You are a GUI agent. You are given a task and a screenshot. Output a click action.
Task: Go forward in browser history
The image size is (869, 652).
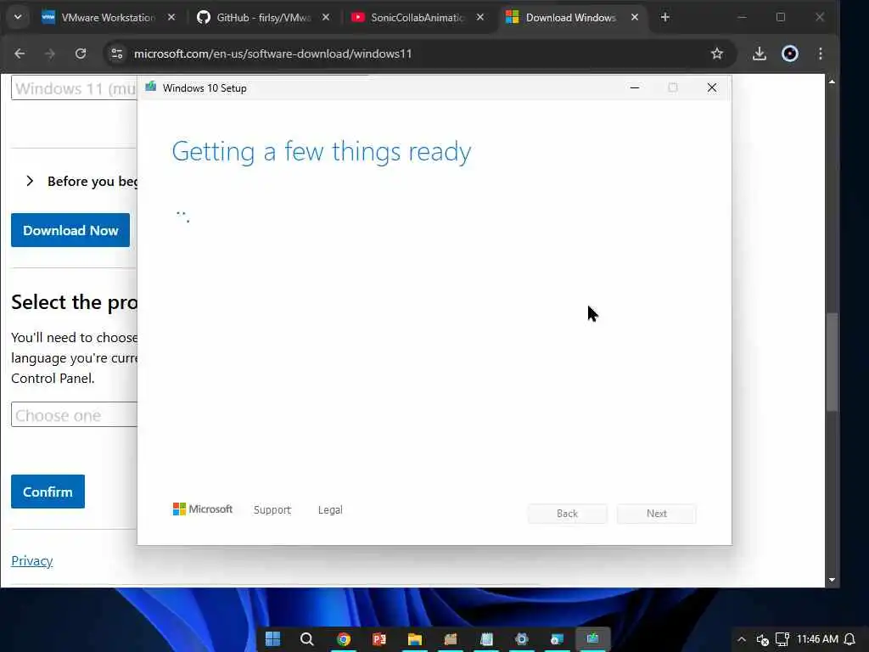click(50, 53)
